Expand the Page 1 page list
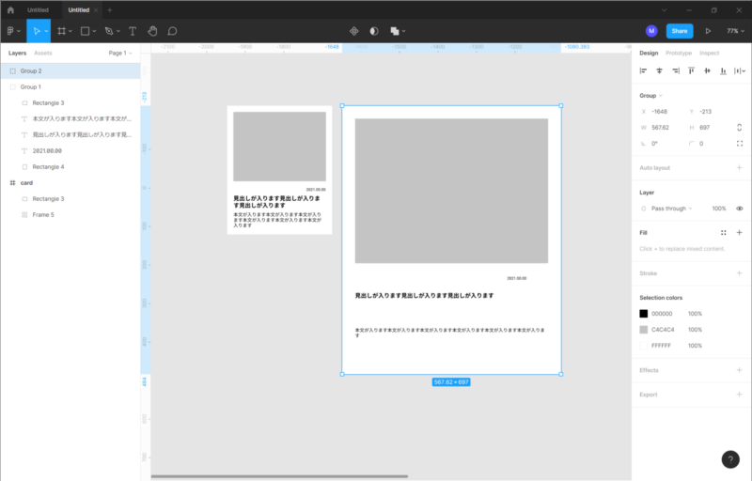Screen dimensions: 752x481 (120, 54)
